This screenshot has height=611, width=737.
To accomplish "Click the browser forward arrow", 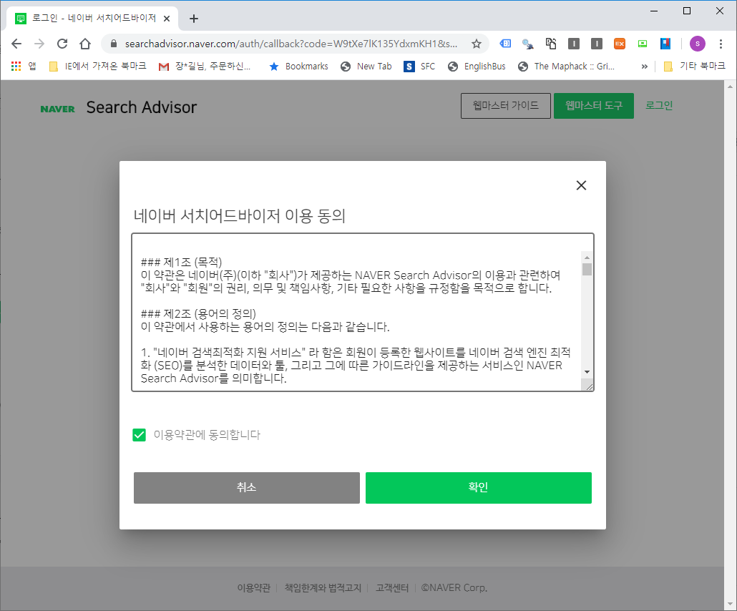I will click(39, 44).
